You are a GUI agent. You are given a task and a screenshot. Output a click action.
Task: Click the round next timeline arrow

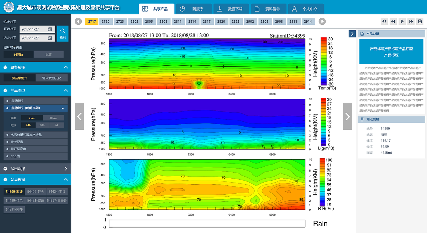coord(322,21)
